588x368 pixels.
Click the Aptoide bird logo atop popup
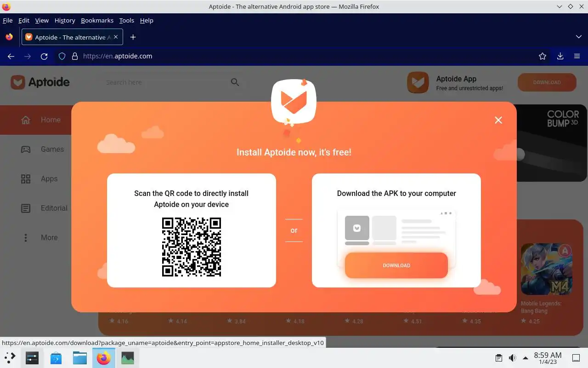pyautogui.click(x=294, y=102)
